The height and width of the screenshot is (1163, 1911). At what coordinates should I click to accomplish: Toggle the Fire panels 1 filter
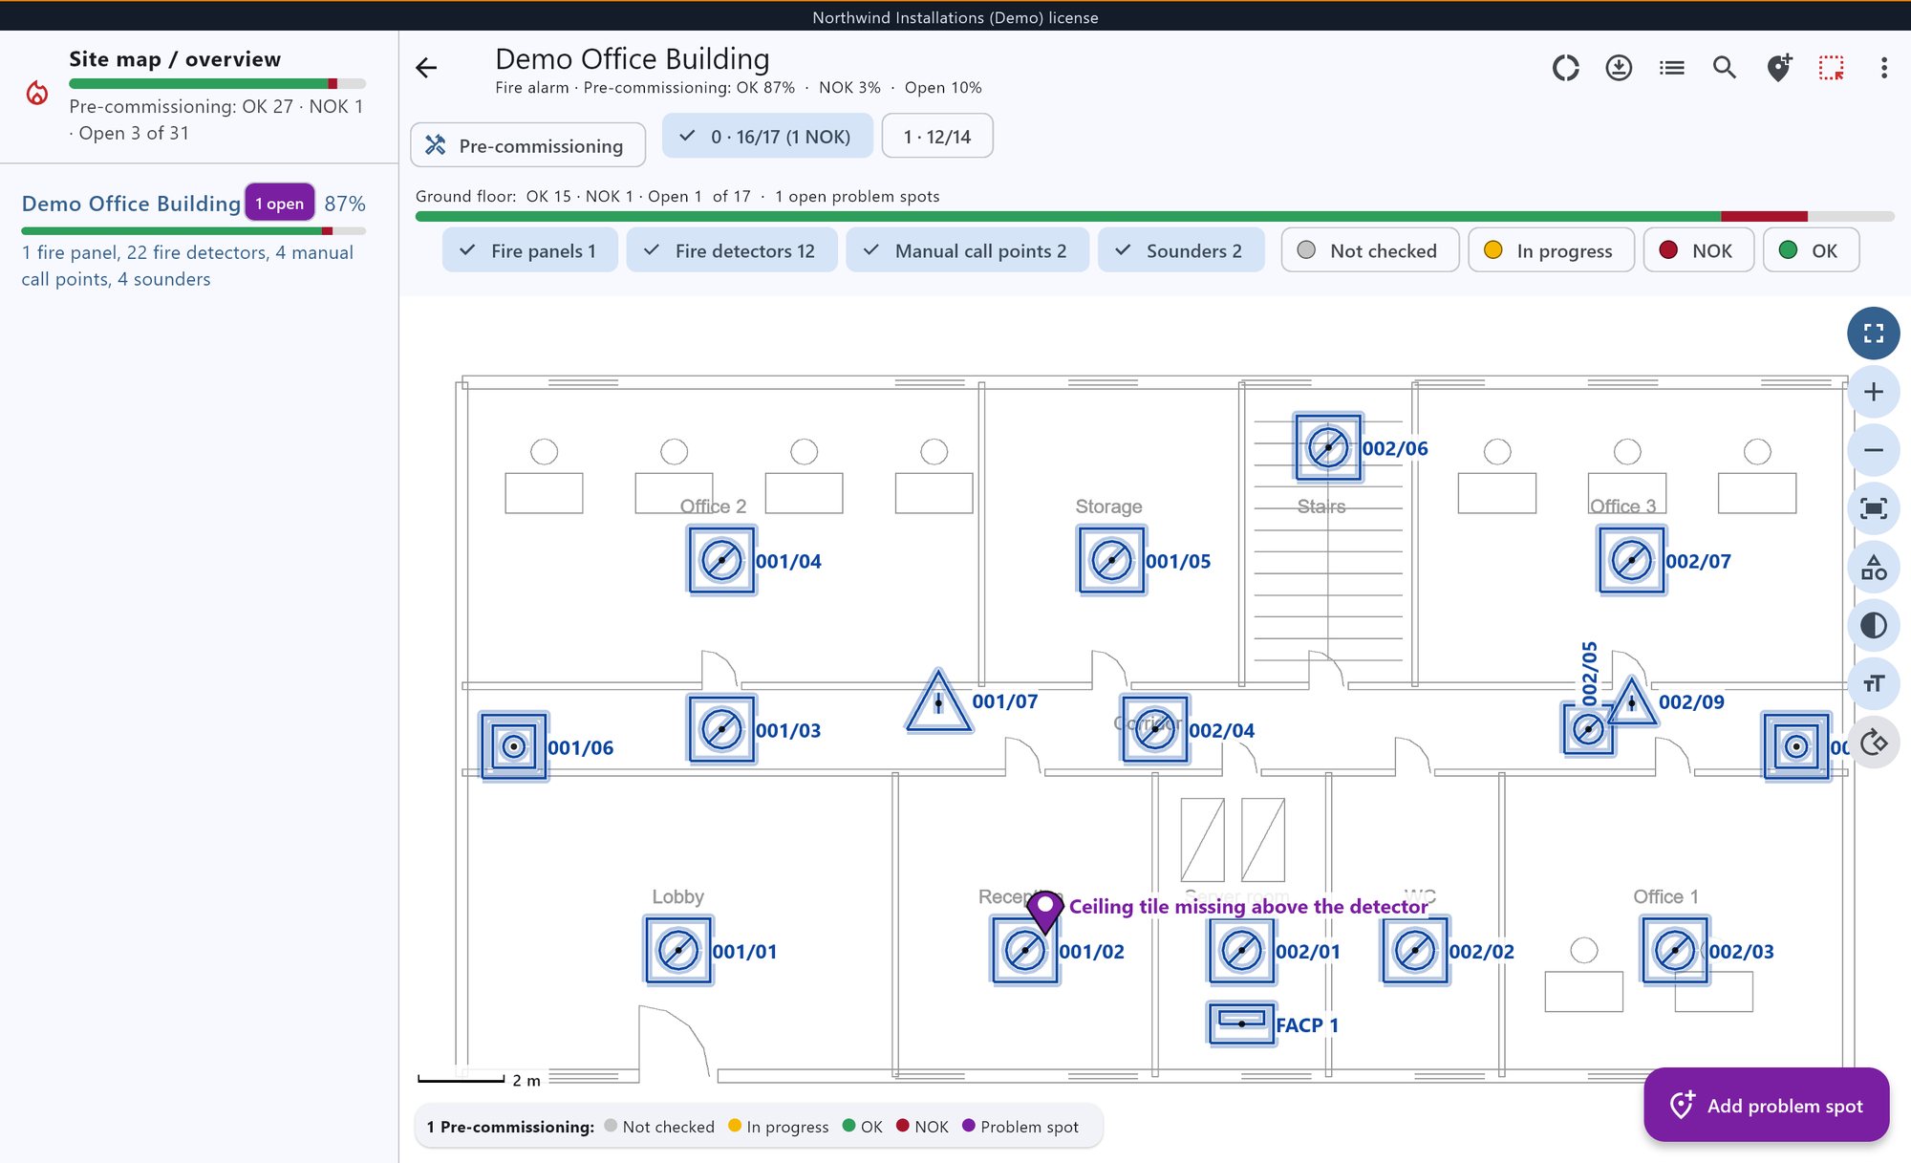coord(529,250)
